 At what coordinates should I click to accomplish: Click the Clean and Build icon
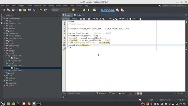pyautogui.click(x=84, y=10)
